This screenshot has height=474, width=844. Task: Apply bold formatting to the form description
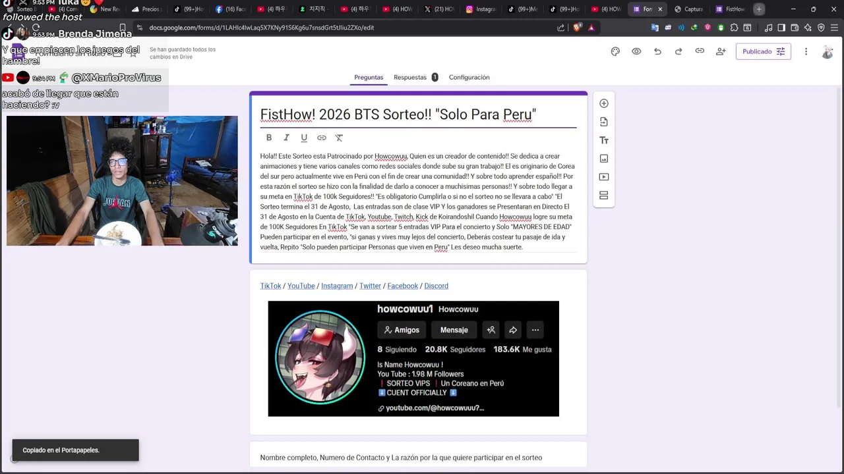pos(269,138)
